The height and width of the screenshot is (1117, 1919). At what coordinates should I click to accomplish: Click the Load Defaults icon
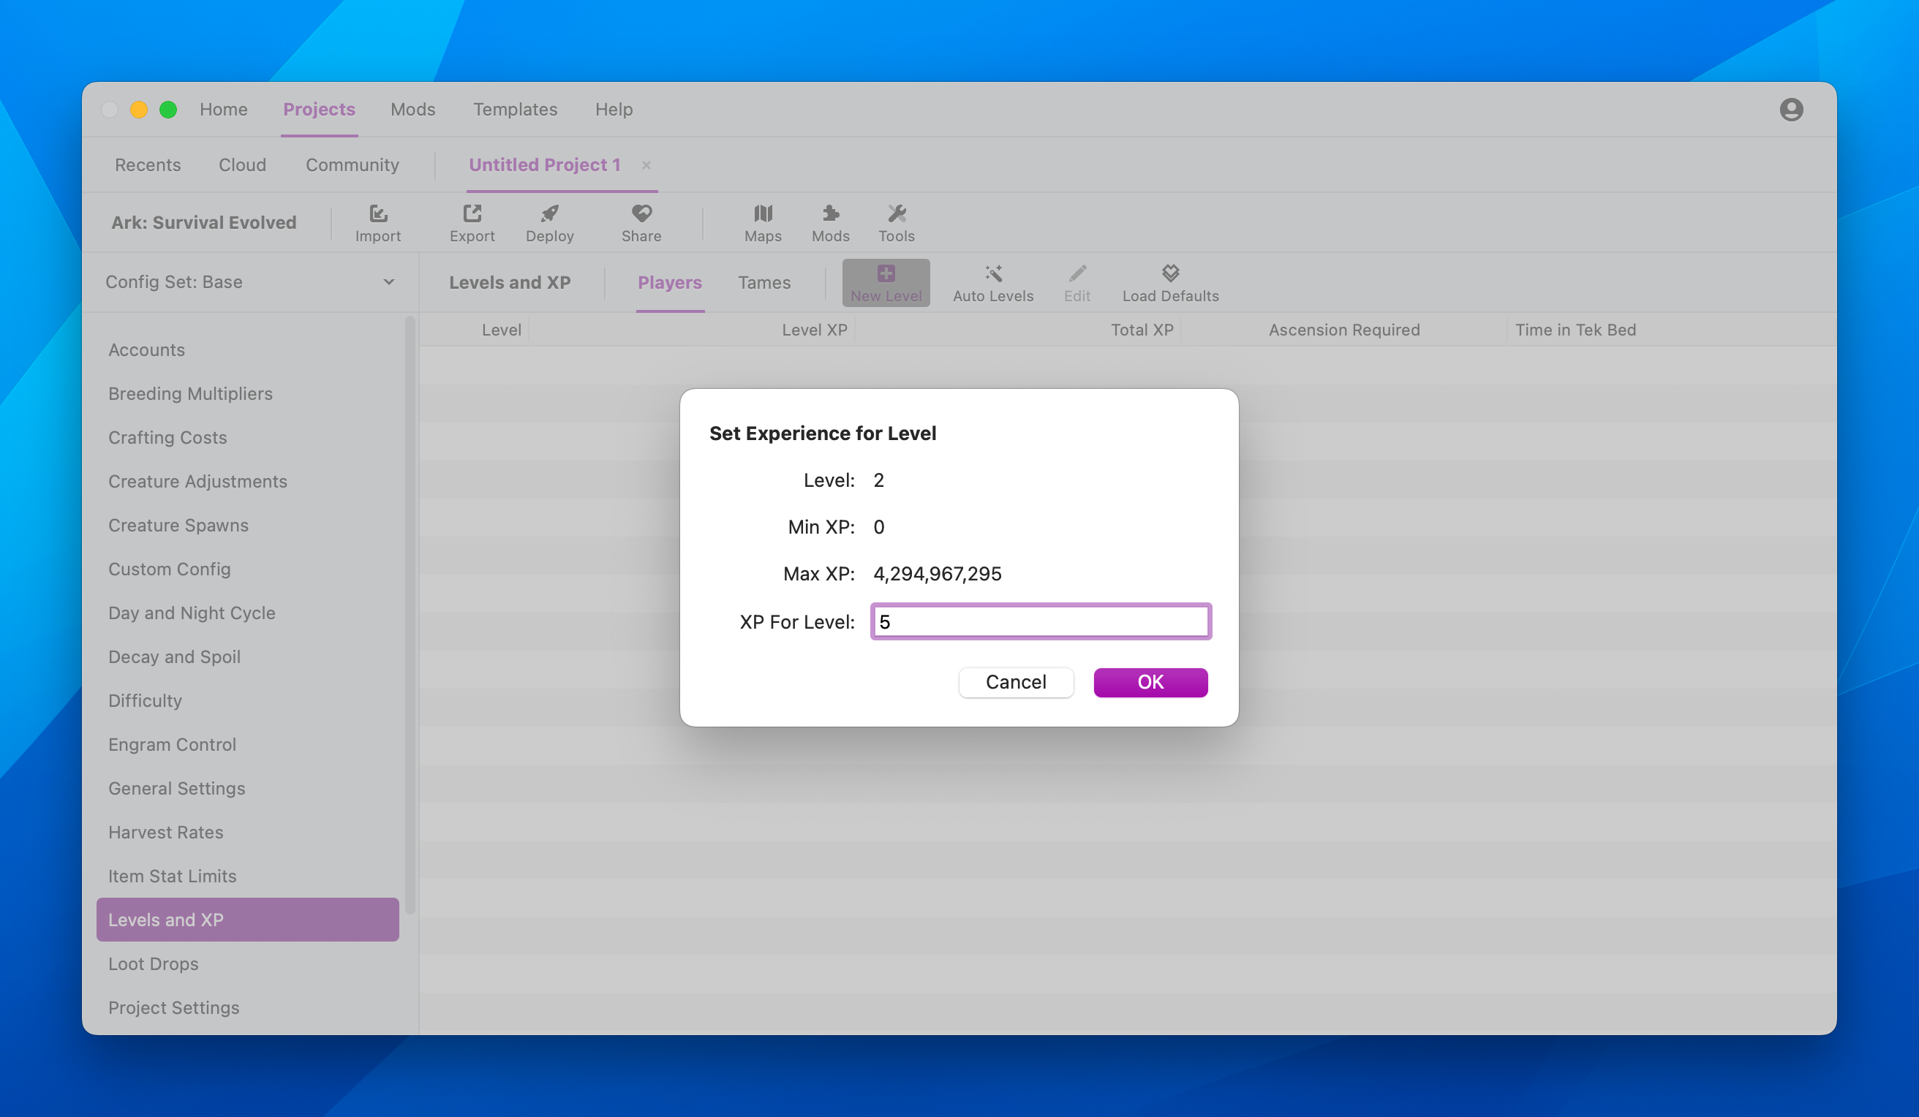click(1169, 273)
